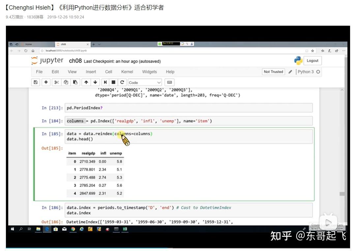Click the infl value 2.74
This screenshot has width=356, height=251.
103,177
